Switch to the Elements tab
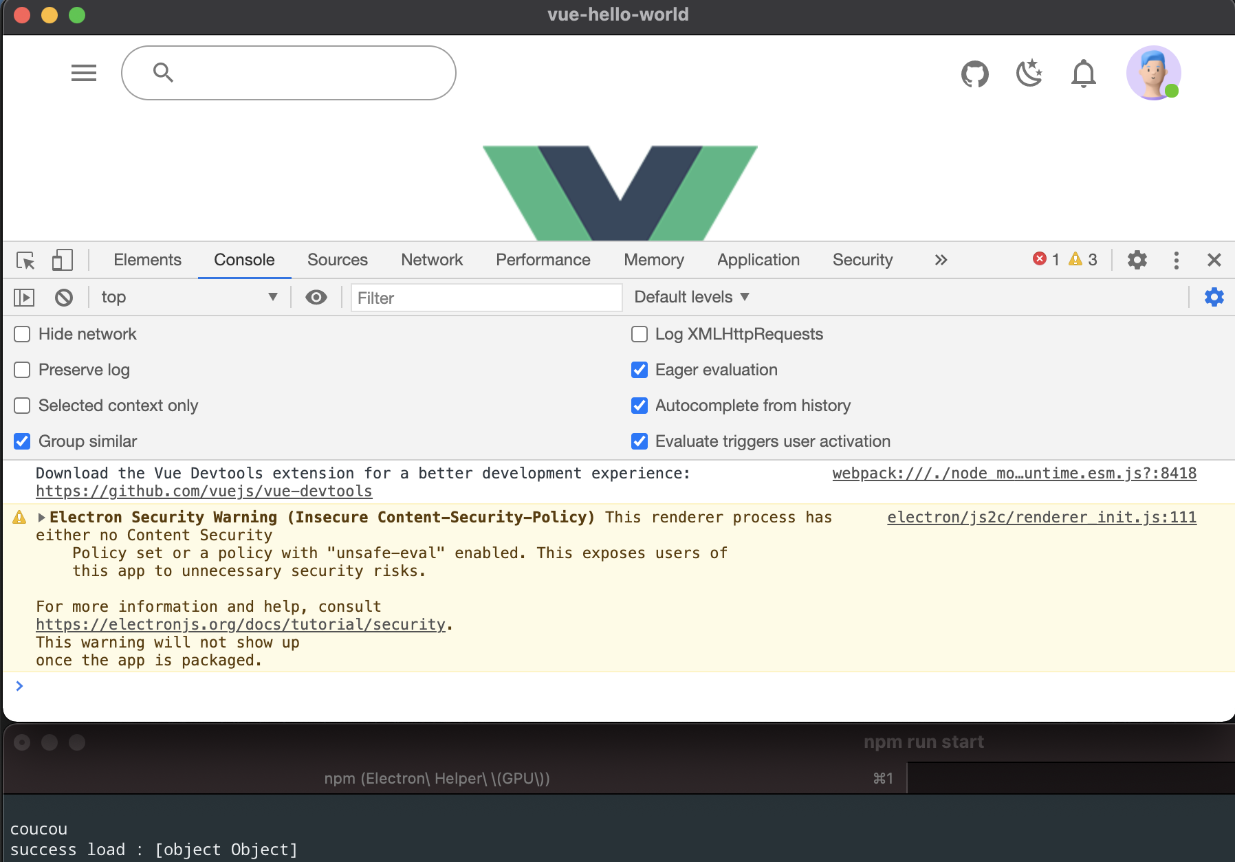 [147, 260]
